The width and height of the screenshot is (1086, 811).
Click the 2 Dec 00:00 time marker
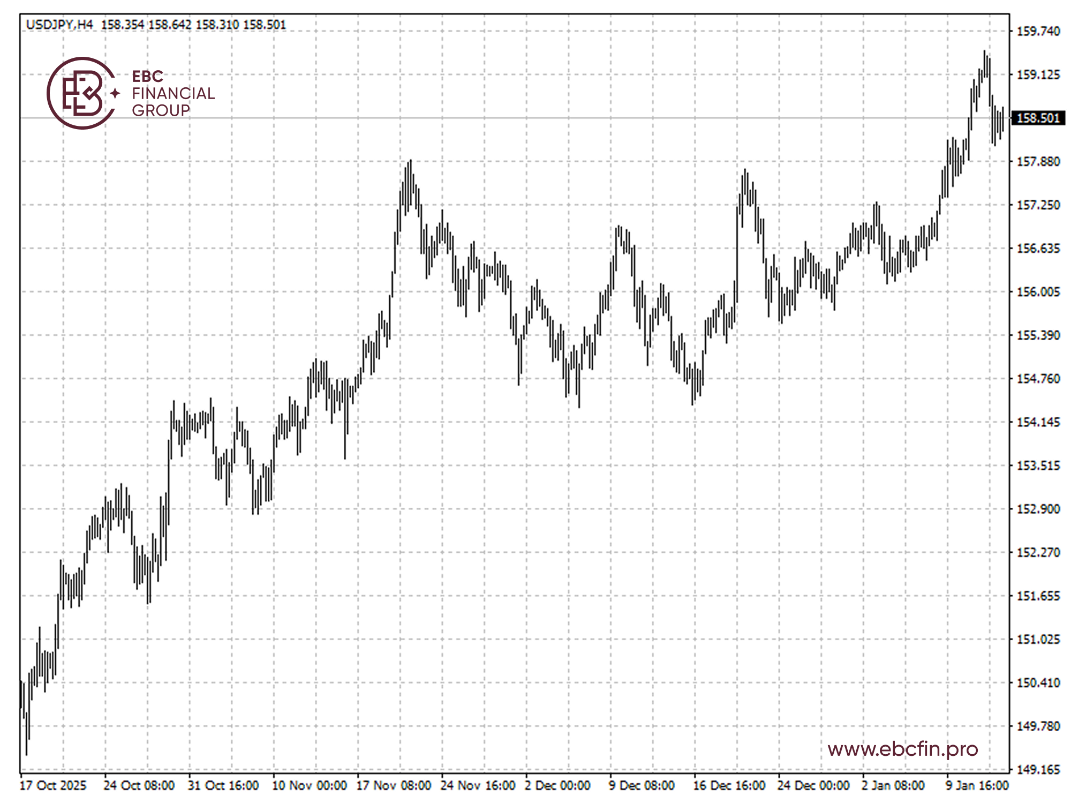pos(557,785)
